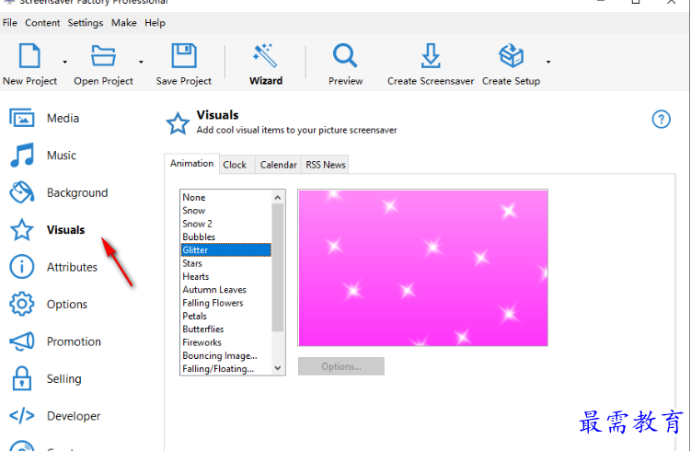Switch to the Animation tab

click(191, 164)
